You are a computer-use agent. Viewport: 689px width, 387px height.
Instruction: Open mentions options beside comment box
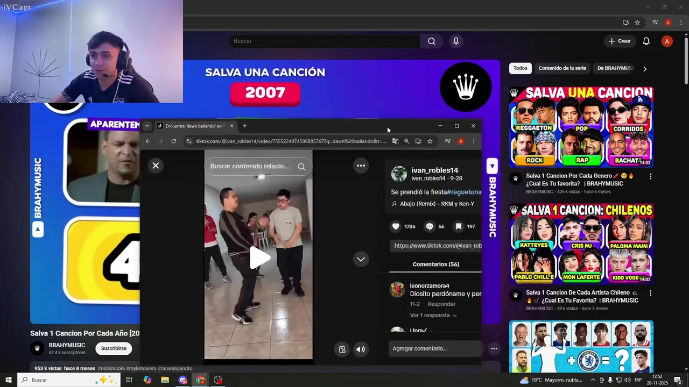pos(494,349)
